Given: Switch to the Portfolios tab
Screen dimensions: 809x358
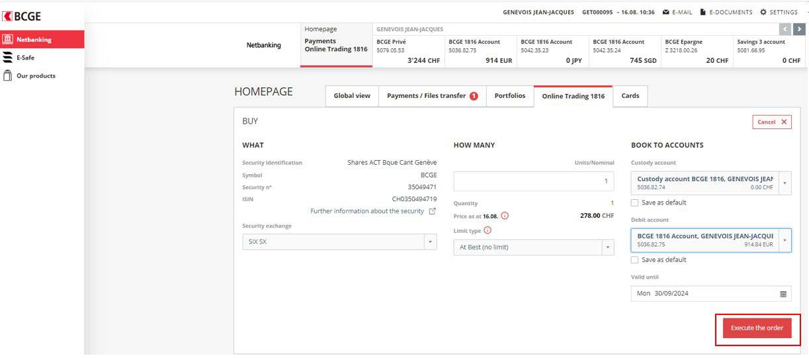Looking at the screenshot, I should [510, 96].
